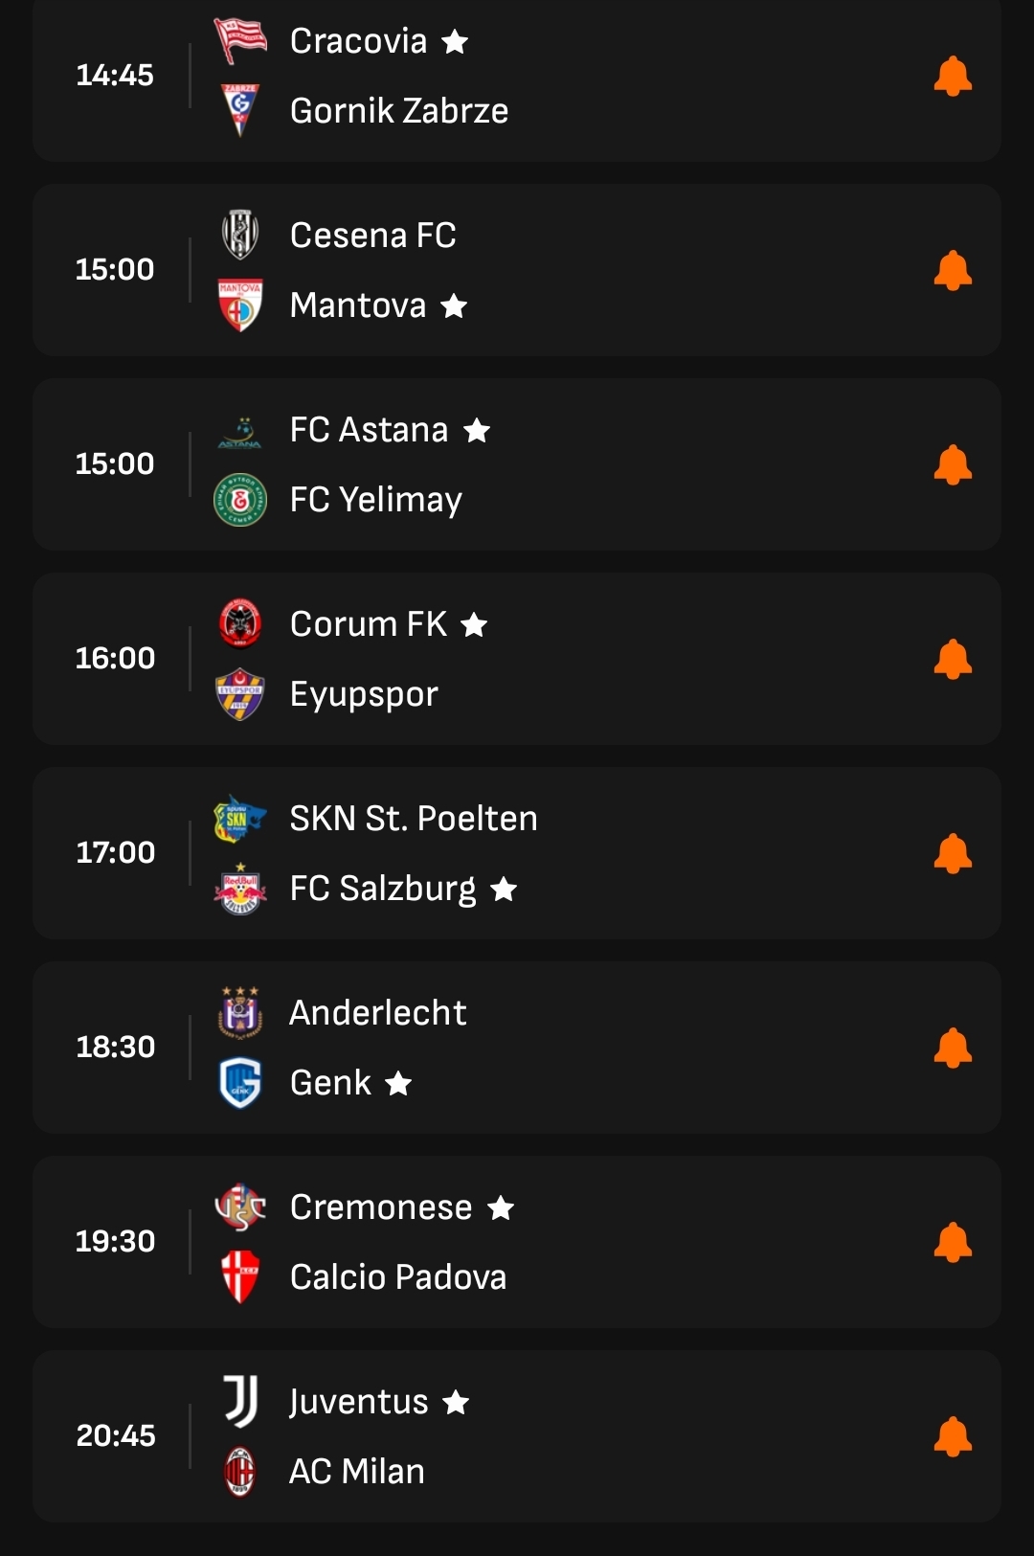Viewport: 1034px width, 1556px height.
Task: Click the Gornik Zabrze club crest
Action: [x=239, y=111]
